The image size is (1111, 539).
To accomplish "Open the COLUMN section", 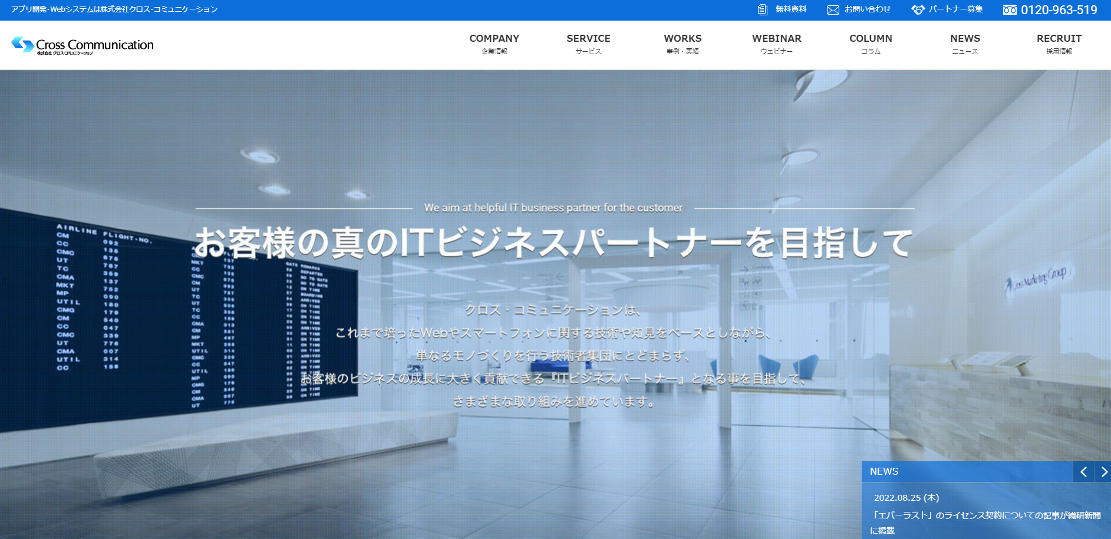I will point(871,44).
